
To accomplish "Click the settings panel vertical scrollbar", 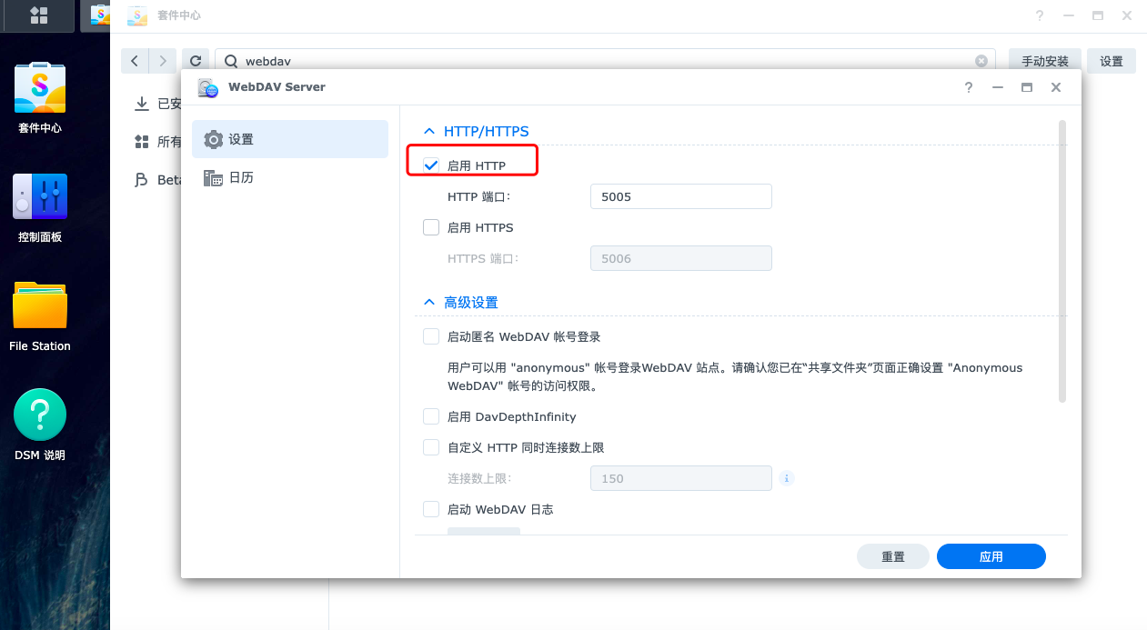I will coord(1062,261).
